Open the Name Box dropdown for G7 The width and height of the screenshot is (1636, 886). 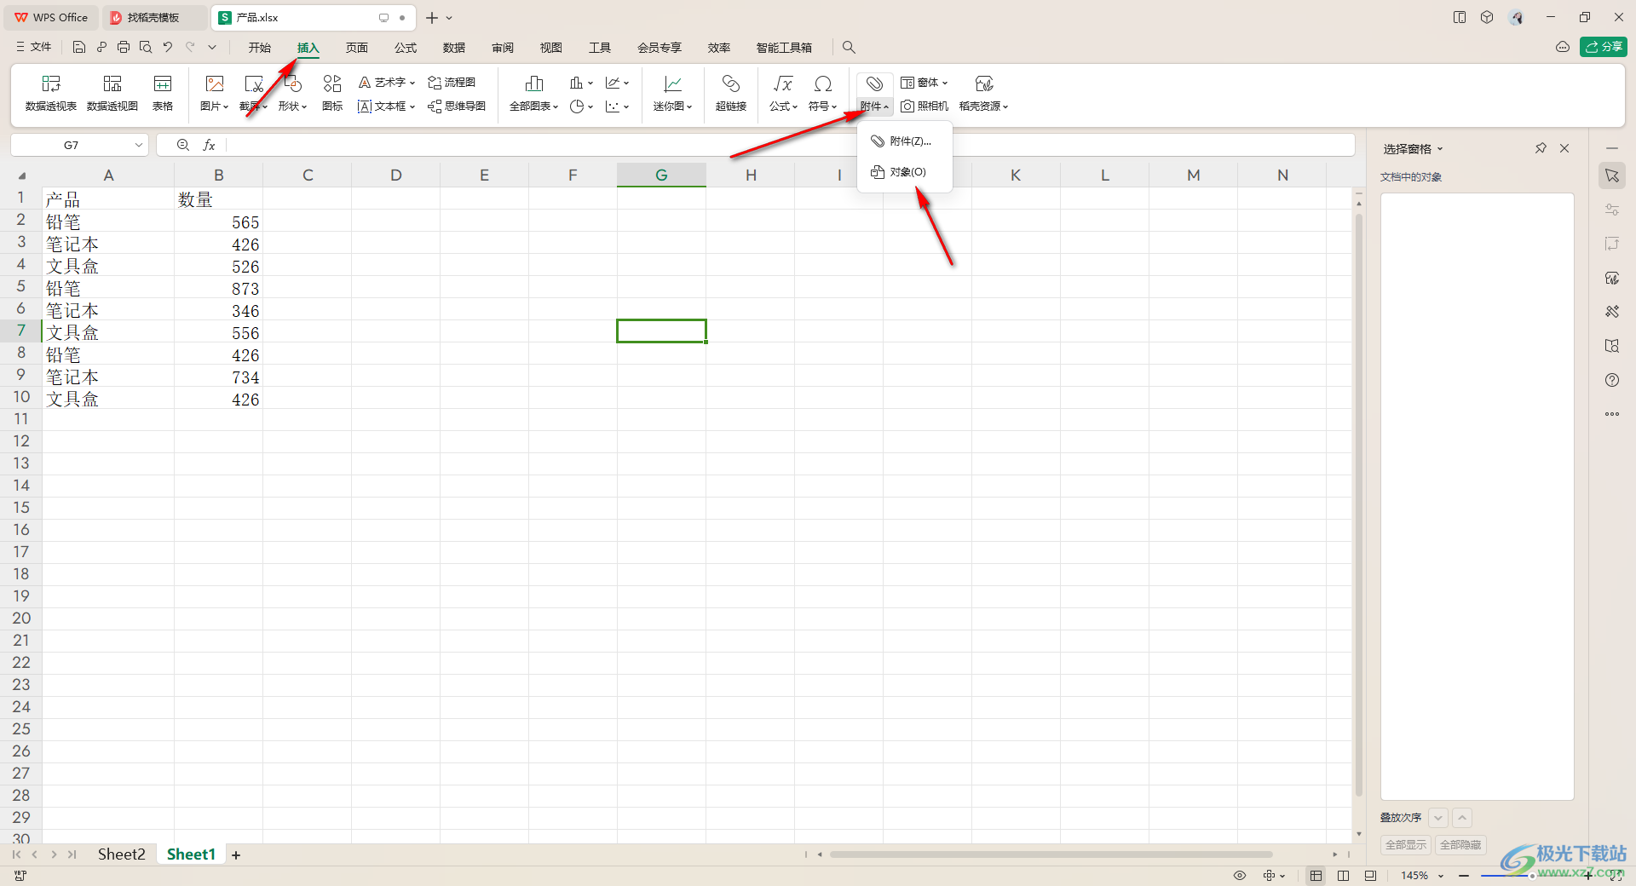[x=138, y=145]
